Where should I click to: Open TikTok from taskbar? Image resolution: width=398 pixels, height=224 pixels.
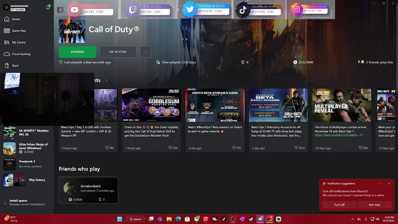(224, 219)
